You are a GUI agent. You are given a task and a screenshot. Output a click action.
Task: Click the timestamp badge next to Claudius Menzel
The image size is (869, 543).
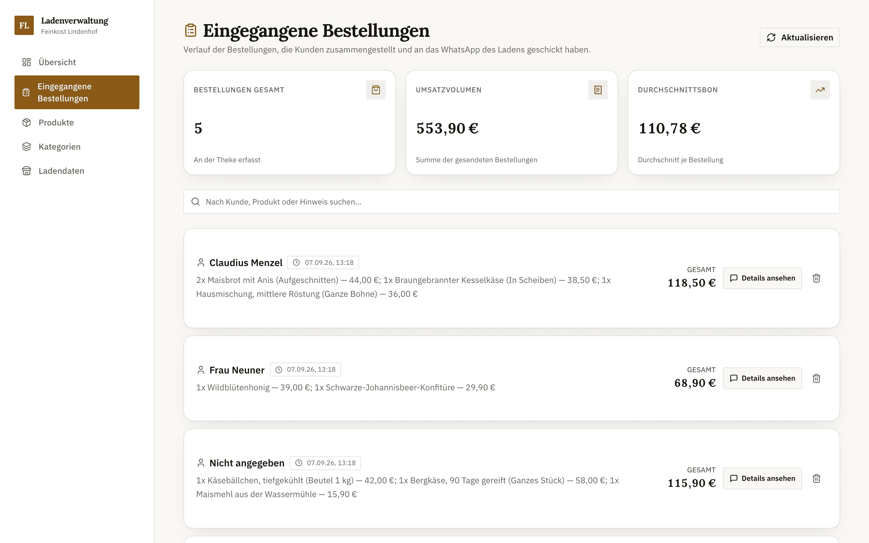coord(323,262)
